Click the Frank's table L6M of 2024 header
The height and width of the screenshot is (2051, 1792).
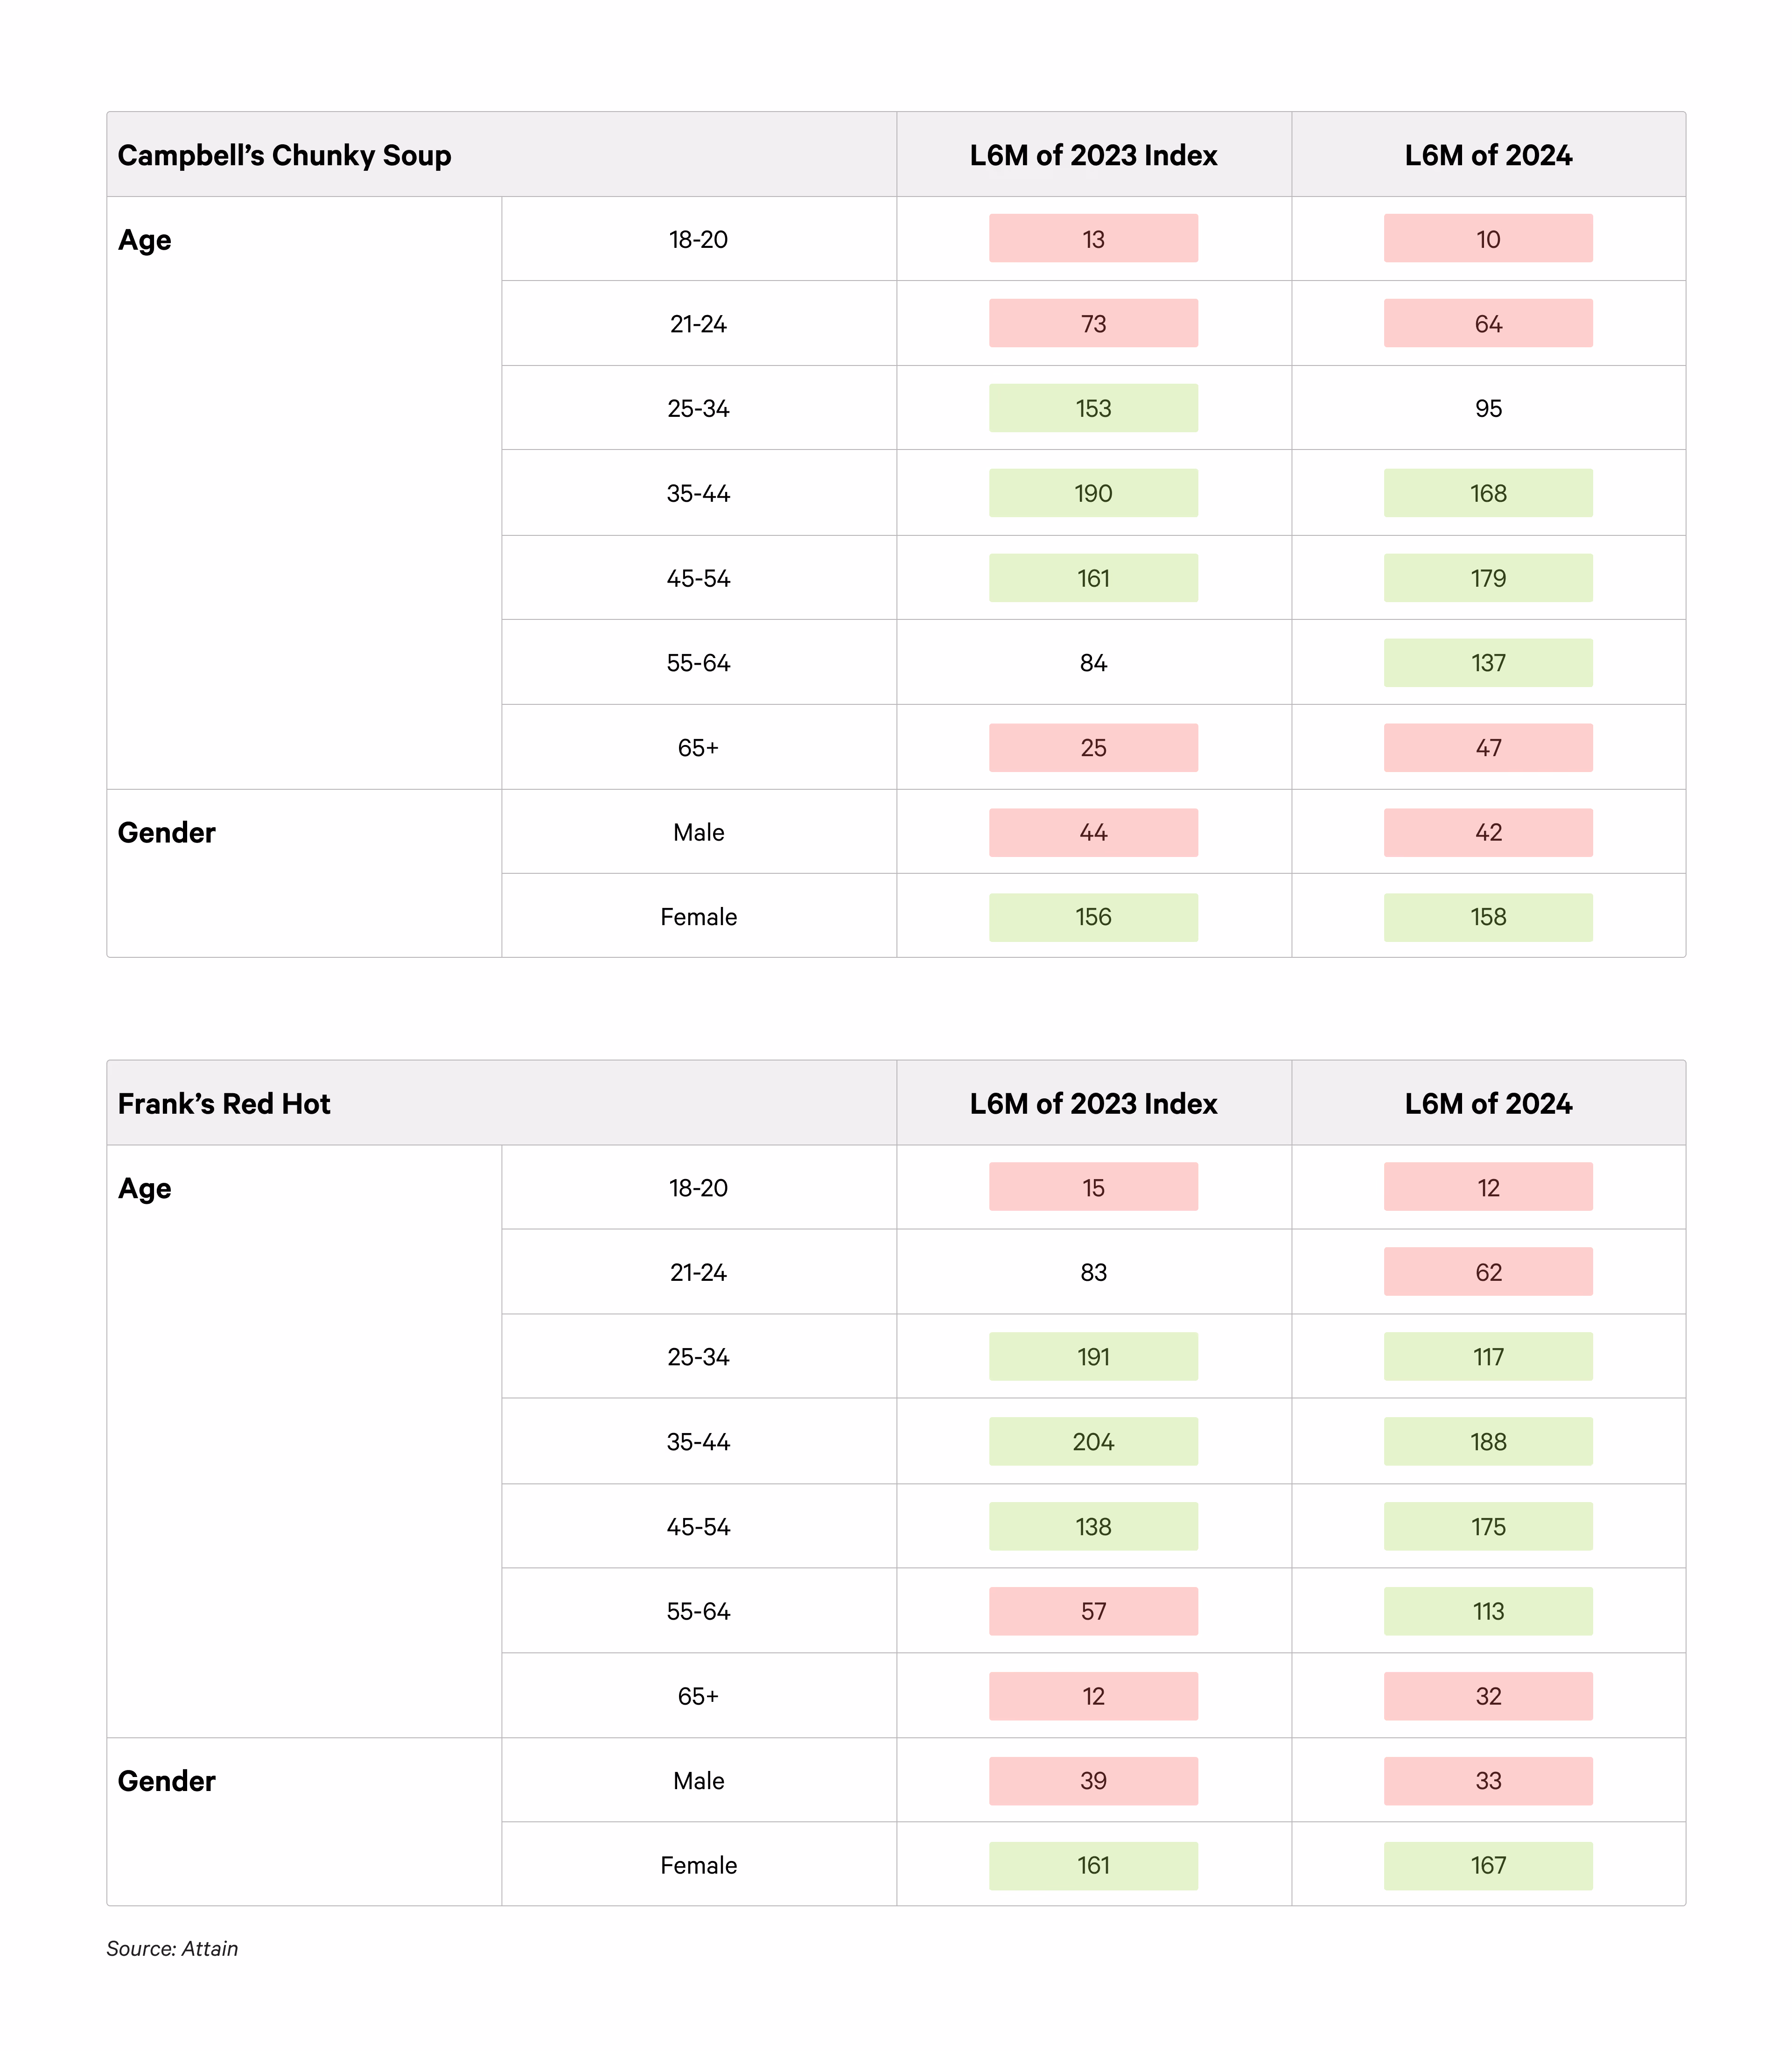(x=1488, y=1104)
